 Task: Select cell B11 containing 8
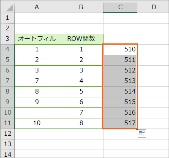pyautogui.click(x=81, y=123)
